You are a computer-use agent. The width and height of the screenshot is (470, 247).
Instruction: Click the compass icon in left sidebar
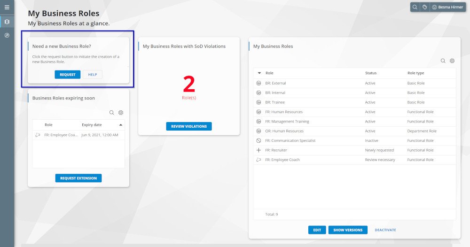tap(7, 35)
